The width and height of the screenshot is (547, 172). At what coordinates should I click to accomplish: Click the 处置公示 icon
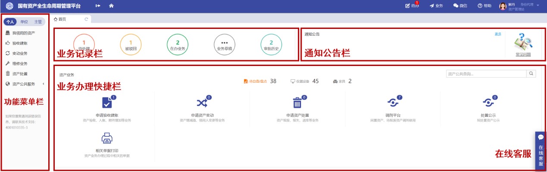[x=488, y=102]
